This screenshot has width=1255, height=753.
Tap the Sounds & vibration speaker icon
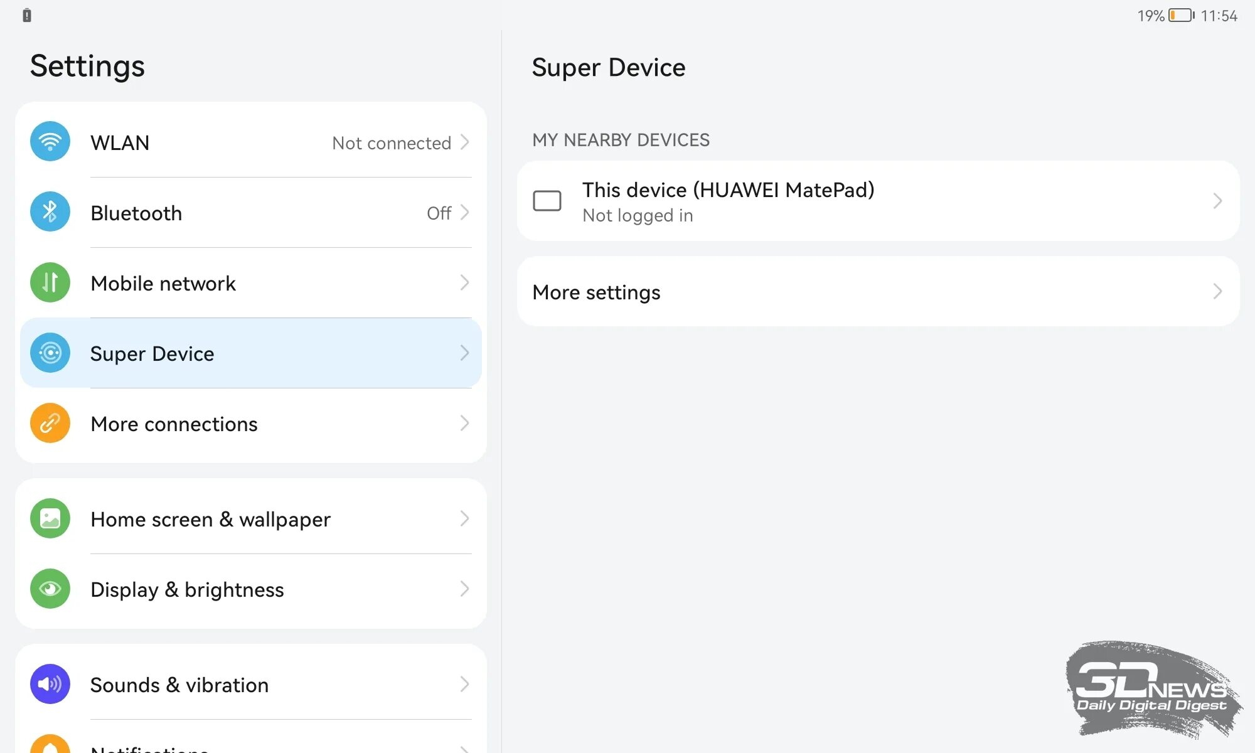tap(50, 684)
